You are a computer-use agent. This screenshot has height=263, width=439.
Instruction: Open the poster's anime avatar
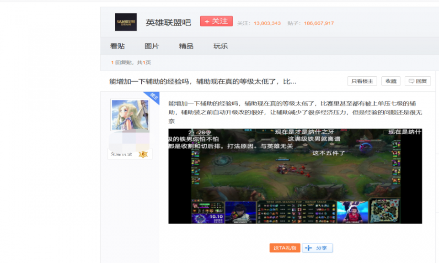point(130,115)
